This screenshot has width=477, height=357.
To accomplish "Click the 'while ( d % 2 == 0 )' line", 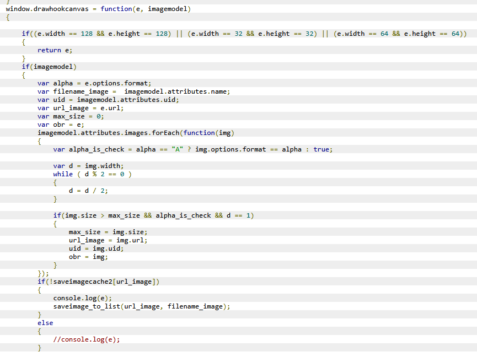I will (x=93, y=174).
